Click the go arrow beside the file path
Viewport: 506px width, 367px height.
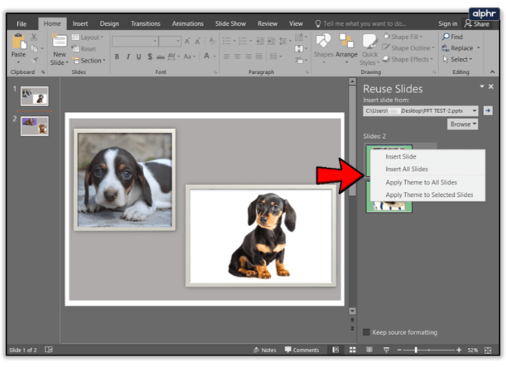tap(488, 111)
